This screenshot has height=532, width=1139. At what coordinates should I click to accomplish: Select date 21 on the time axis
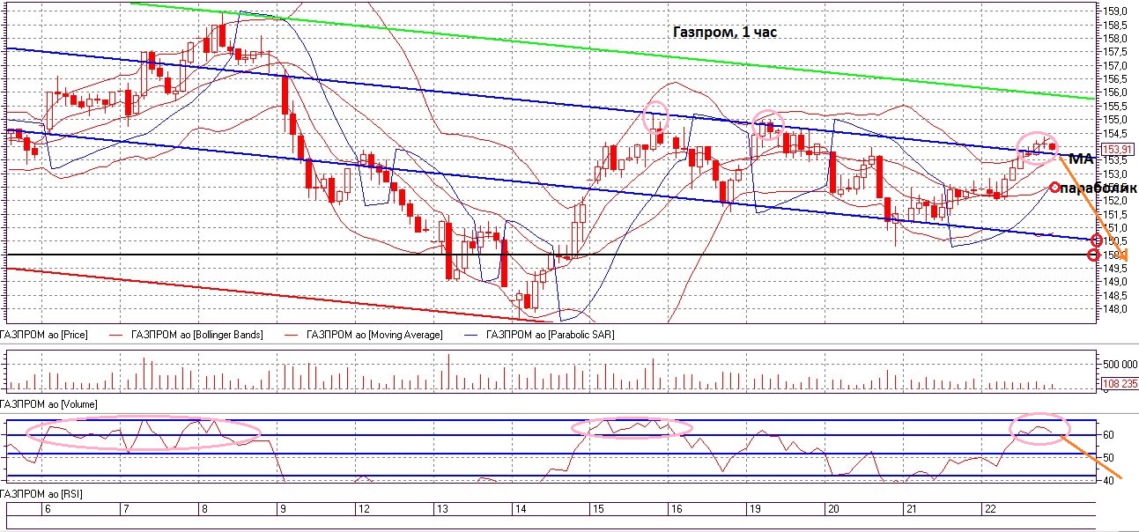point(912,510)
